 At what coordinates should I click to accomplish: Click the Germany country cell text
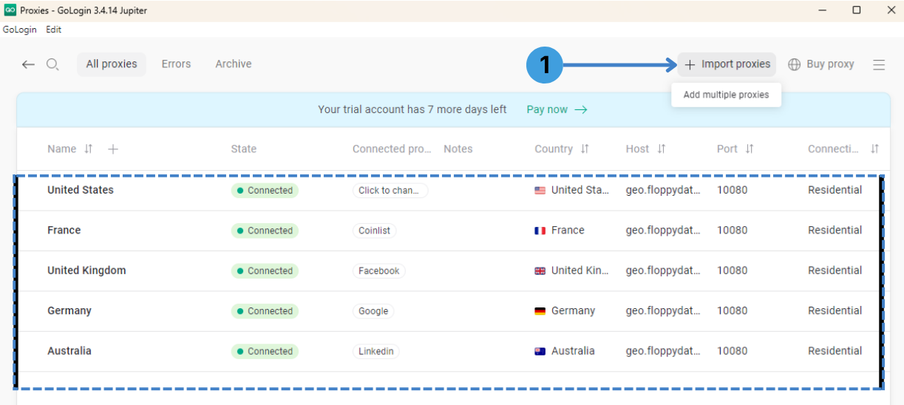click(573, 311)
